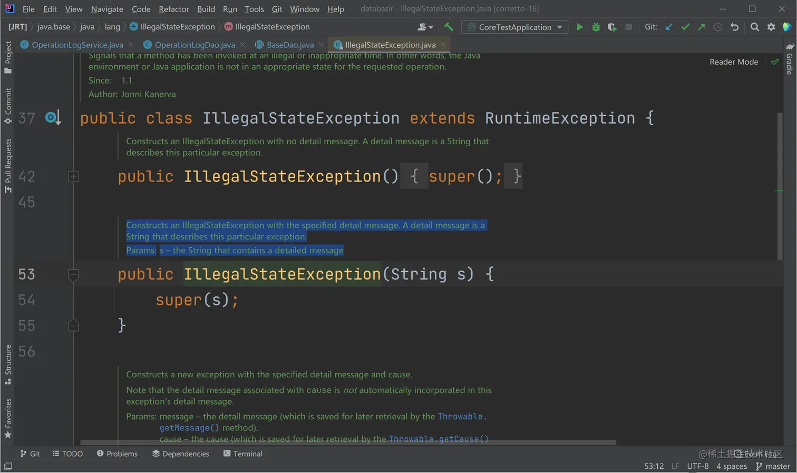Viewport: 797px width, 473px height.
Task: Close the IllegalStateException.java tab
Action: pyautogui.click(x=443, y=45)
